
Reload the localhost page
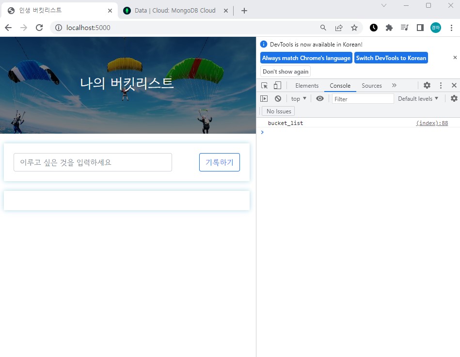pos(39,28)
